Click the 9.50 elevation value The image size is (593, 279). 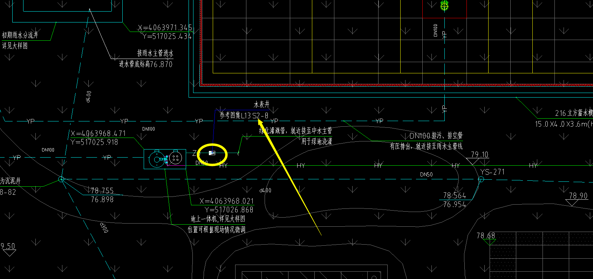pos(8,246)
